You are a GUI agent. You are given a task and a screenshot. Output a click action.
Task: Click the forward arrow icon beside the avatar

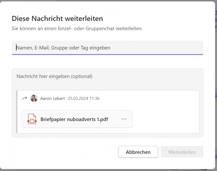coord(25,98)
